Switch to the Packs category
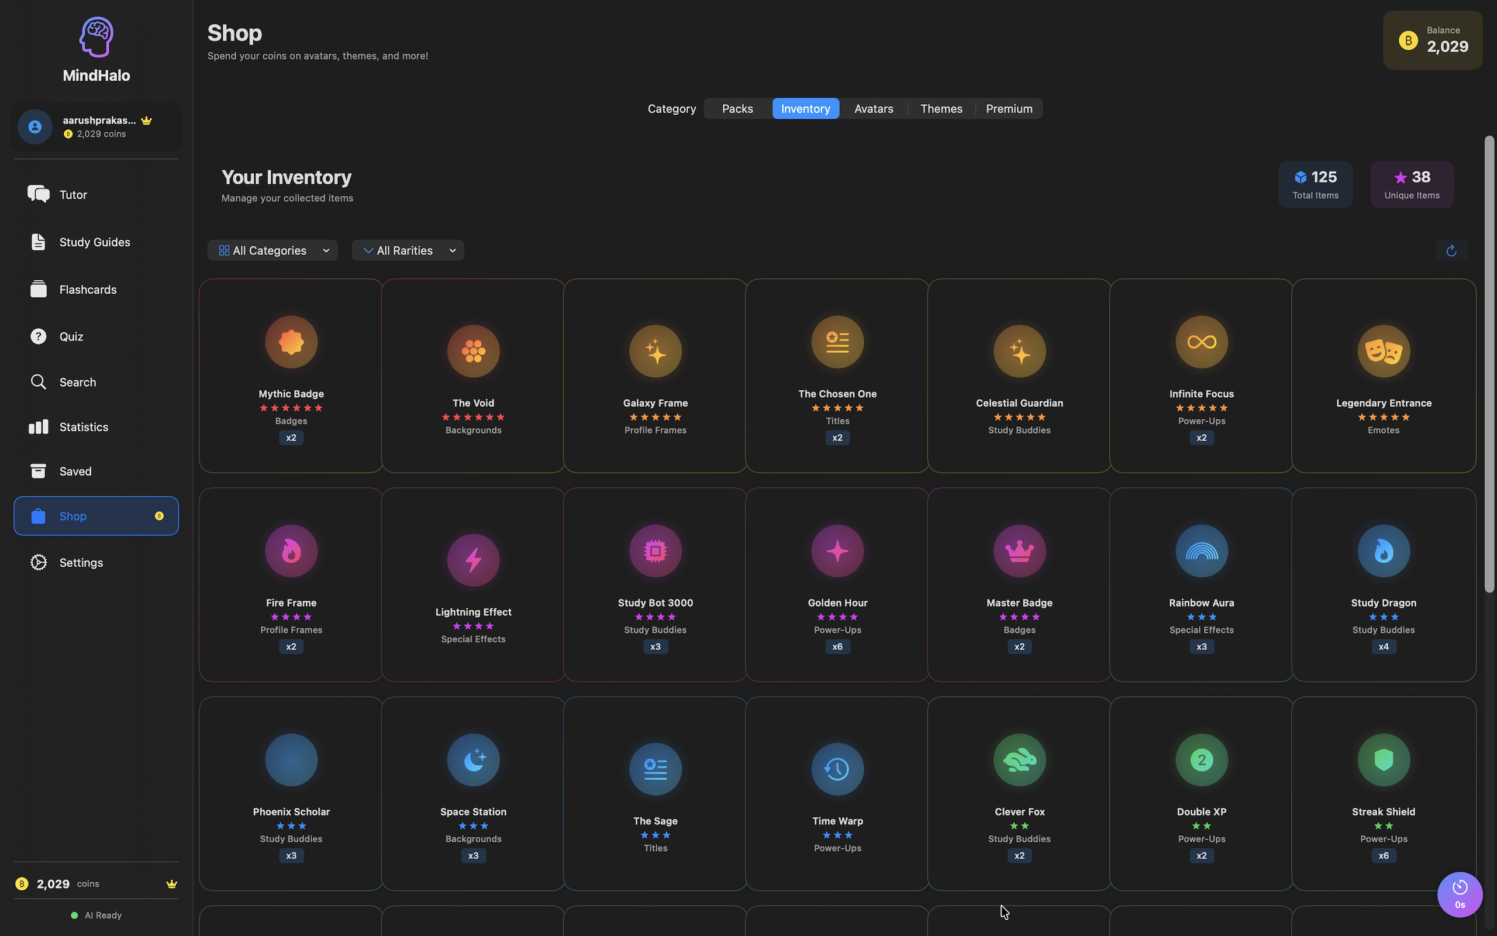 pyautogui.click(x=737, y=108)
